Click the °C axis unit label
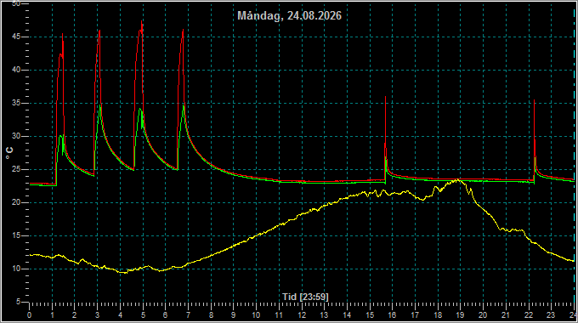The width and height of the screenshot is (578, 323). click(x=10, y=153)
